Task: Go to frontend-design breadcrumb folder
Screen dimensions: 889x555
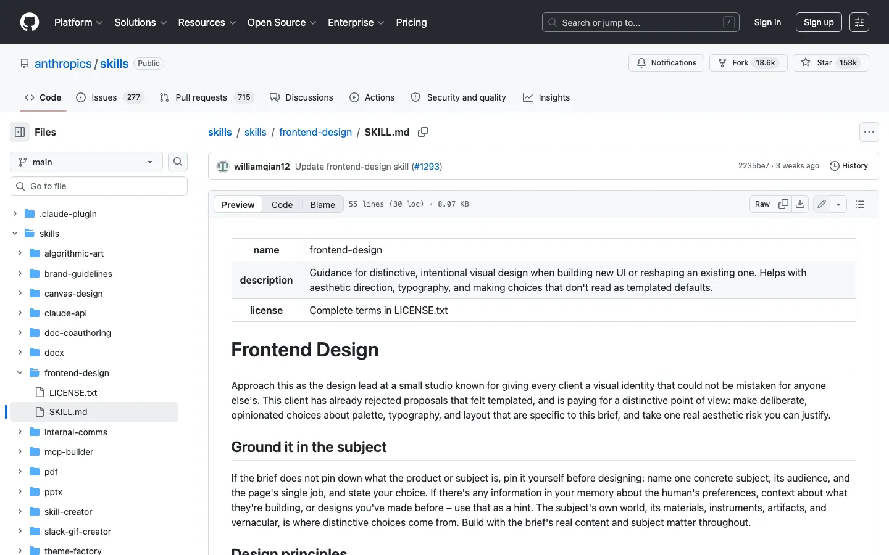Action: click(x=315, y=132)
